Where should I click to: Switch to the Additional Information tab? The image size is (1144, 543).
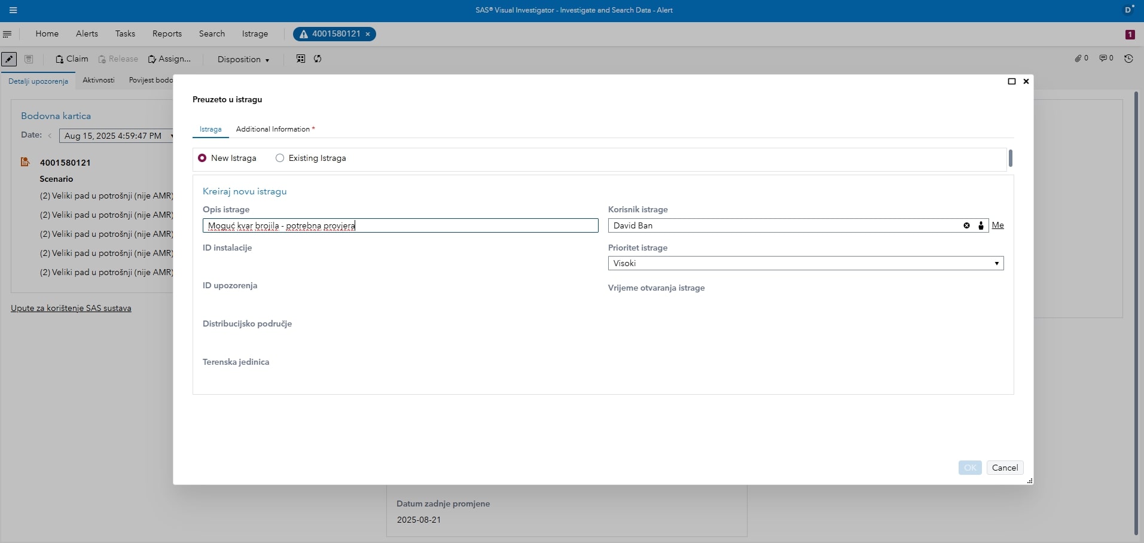274,129
